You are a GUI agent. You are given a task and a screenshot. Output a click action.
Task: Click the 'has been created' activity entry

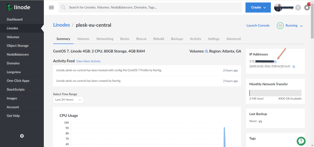point(147,81)
